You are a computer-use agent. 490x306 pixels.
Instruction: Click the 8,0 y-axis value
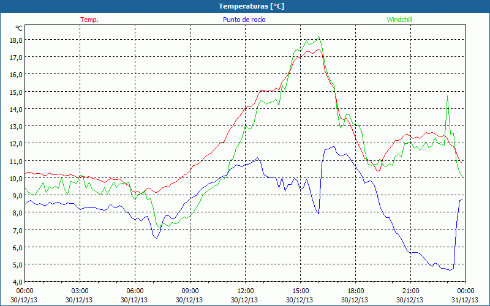(x=17, y=212)
